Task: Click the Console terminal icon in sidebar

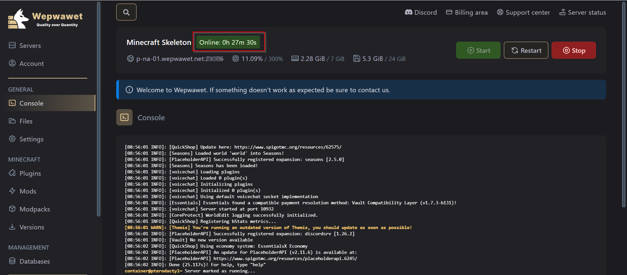Action: click(x=12, y=103)
